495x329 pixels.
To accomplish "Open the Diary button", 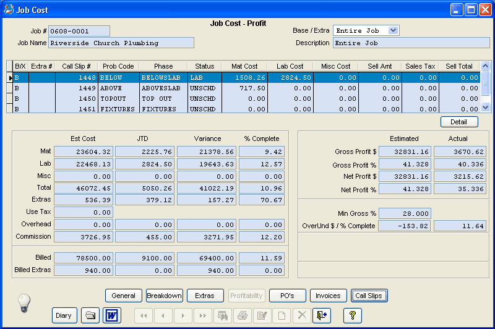I will (x=64, y=315).
